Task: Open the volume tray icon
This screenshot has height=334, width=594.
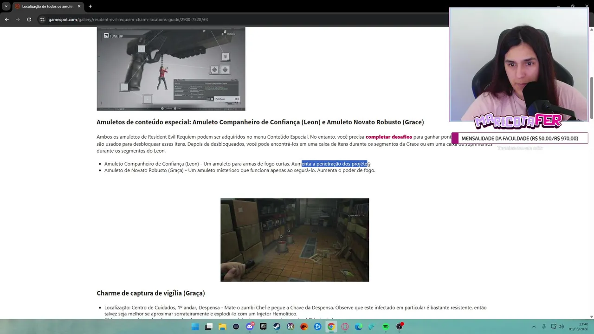Action: (561, 327)
